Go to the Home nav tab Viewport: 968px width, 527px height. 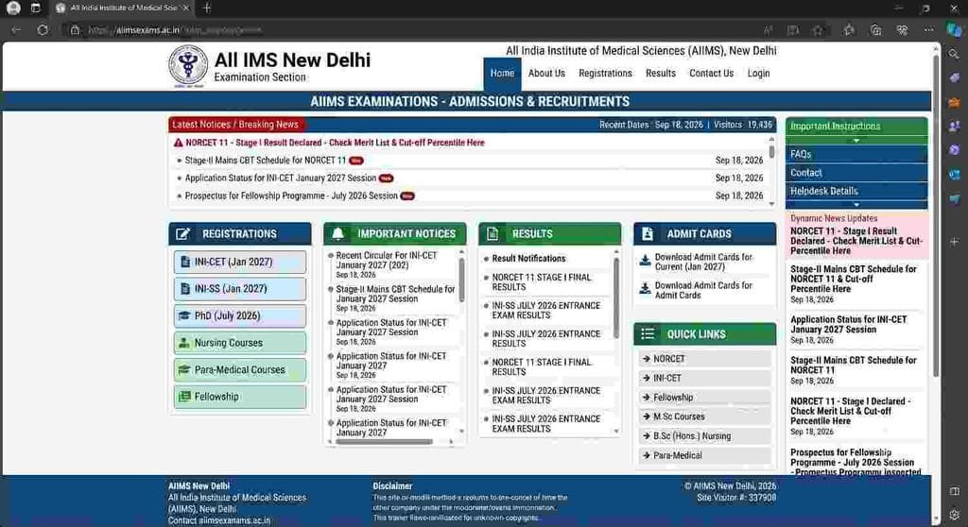point(502,74)
